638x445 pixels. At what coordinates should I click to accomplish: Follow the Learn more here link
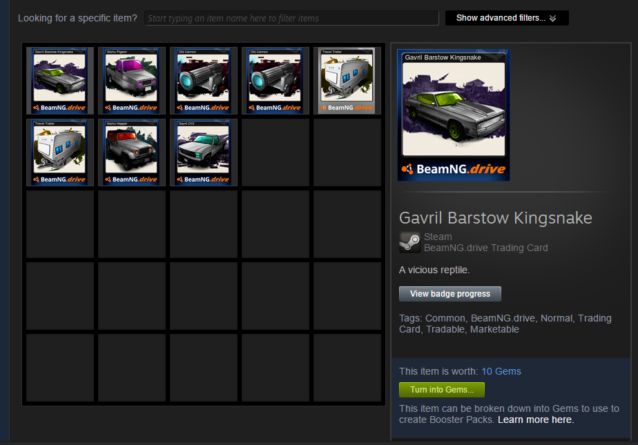[536, 419]
